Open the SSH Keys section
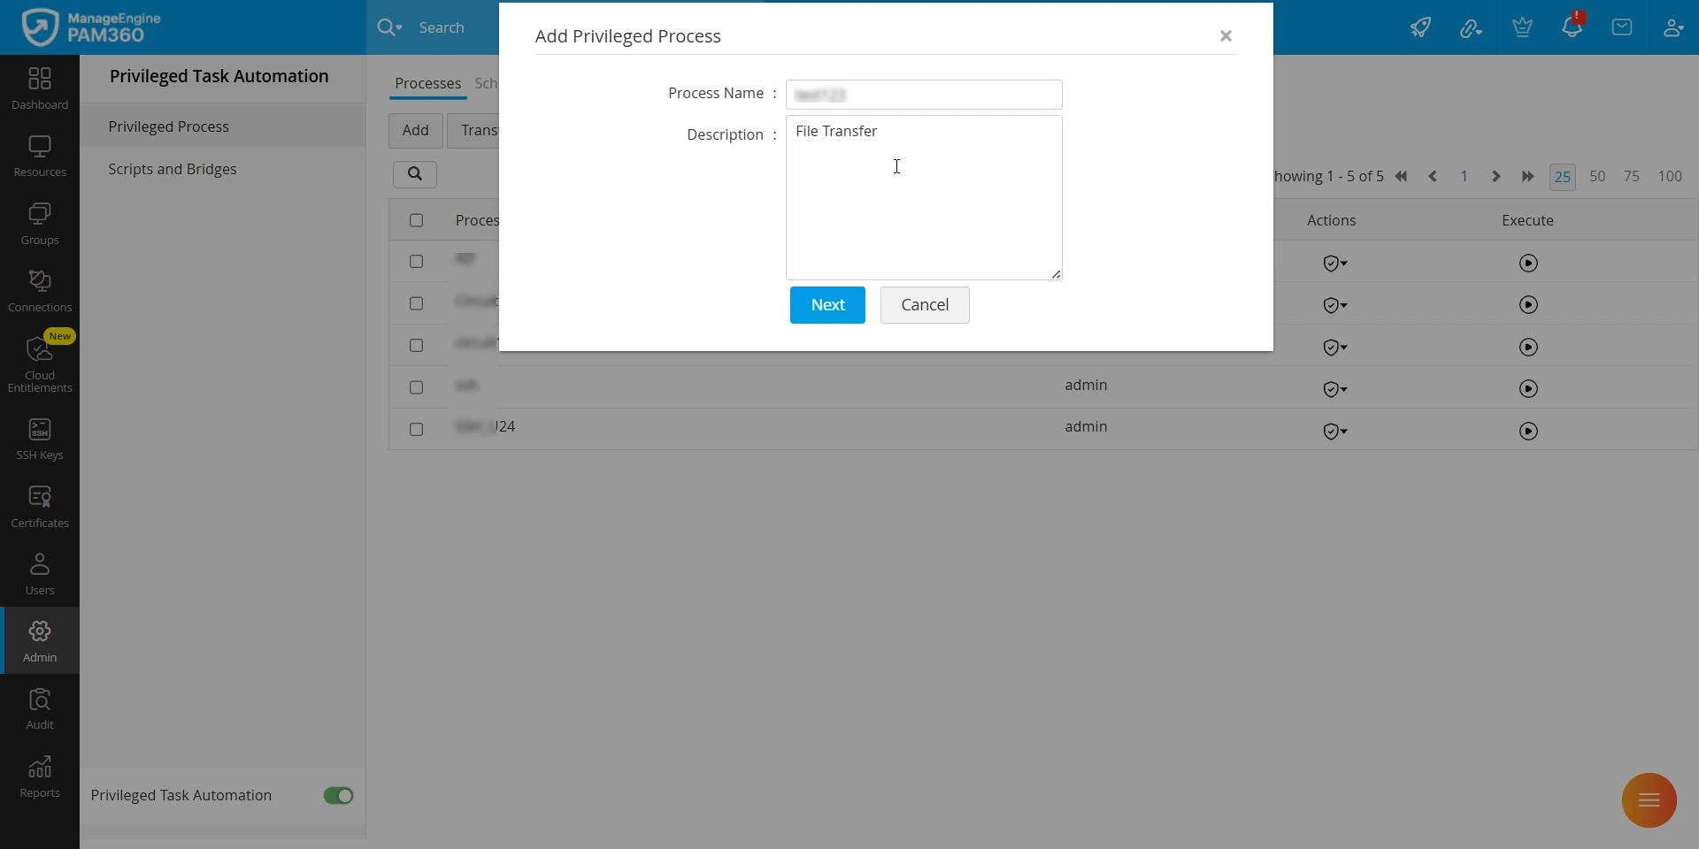The image size is (1699, 849). coord(39,440)
